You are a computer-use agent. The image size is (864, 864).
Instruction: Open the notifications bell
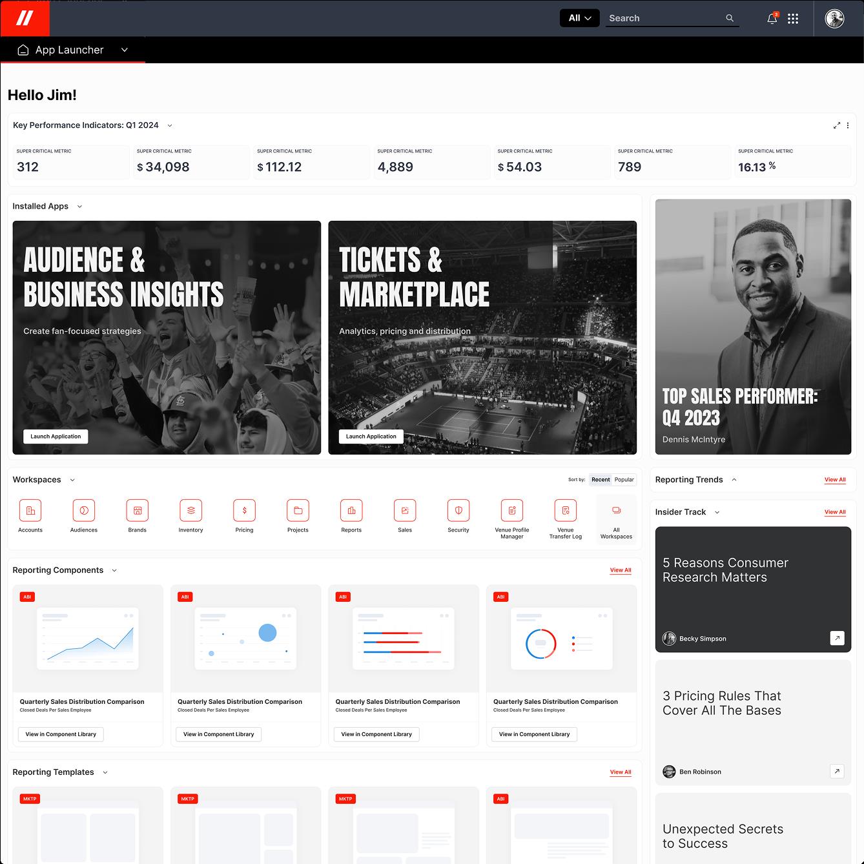coord(772,18)
